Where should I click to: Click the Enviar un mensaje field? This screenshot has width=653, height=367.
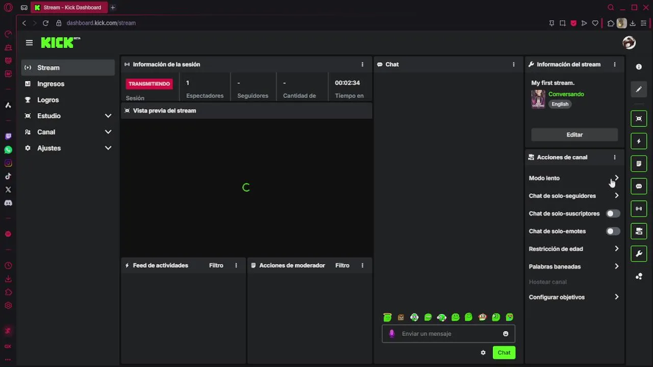click(x=448, y=334)
